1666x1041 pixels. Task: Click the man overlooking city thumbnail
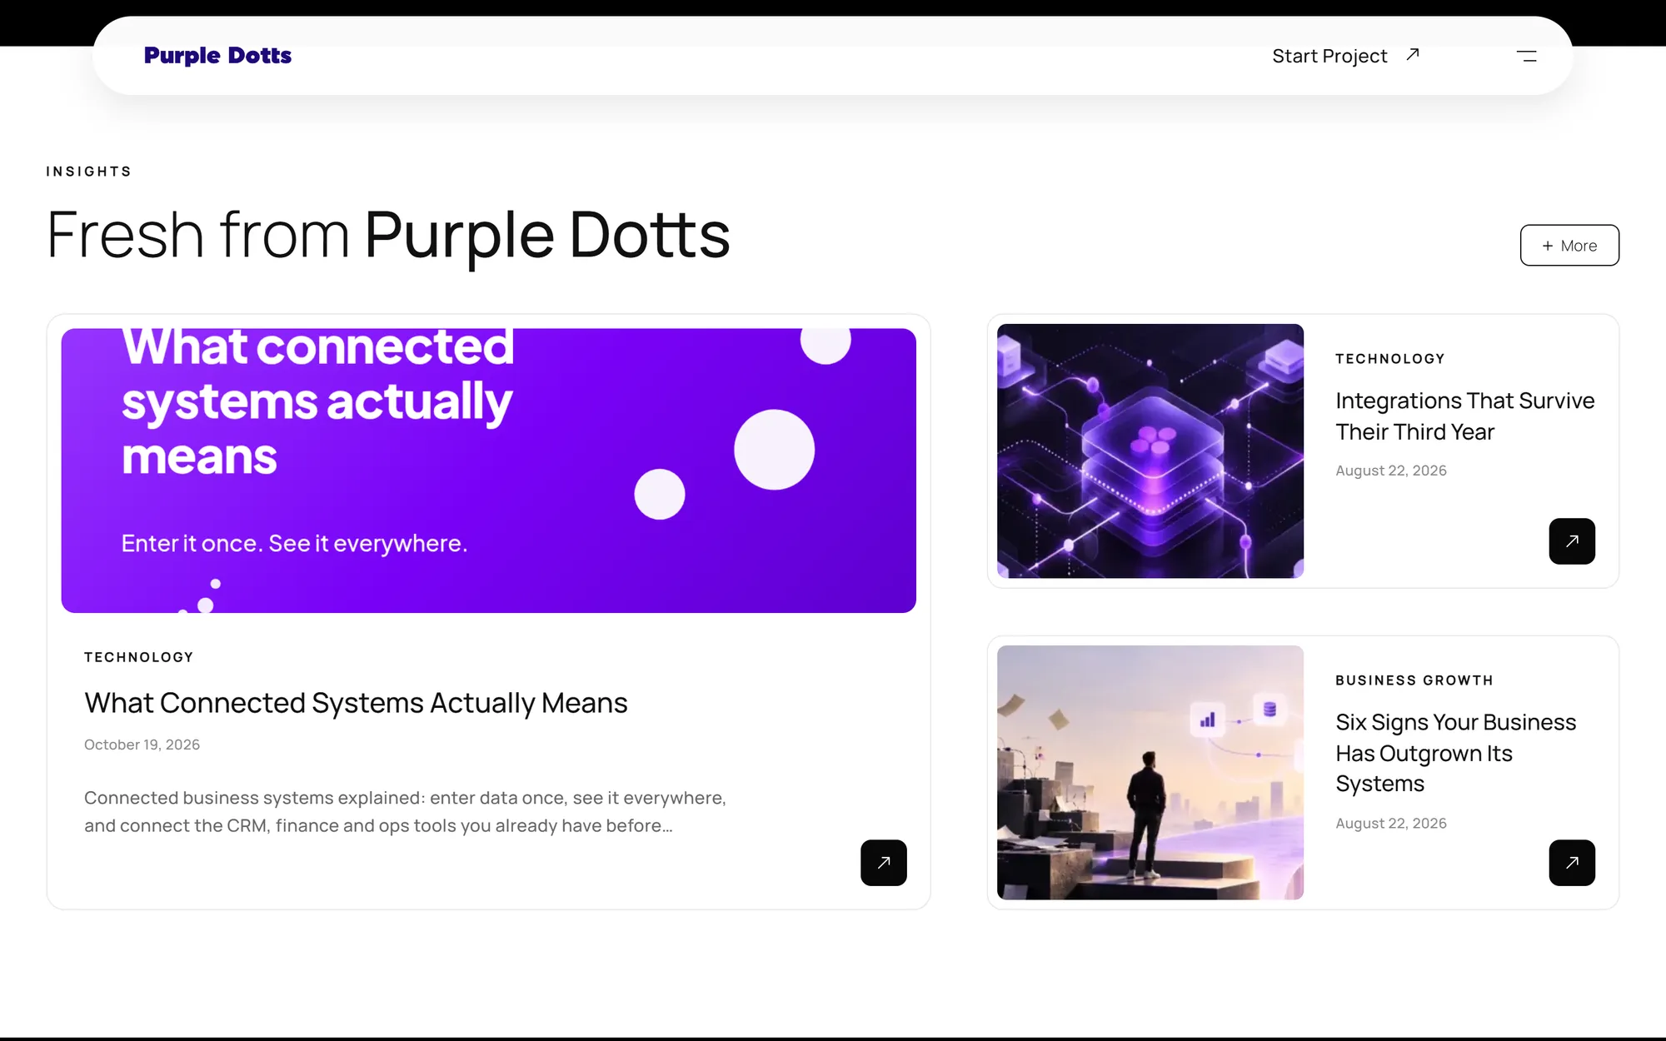coord(1150,772)
